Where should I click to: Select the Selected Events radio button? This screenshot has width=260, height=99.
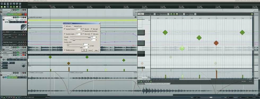tap(73, 26)
